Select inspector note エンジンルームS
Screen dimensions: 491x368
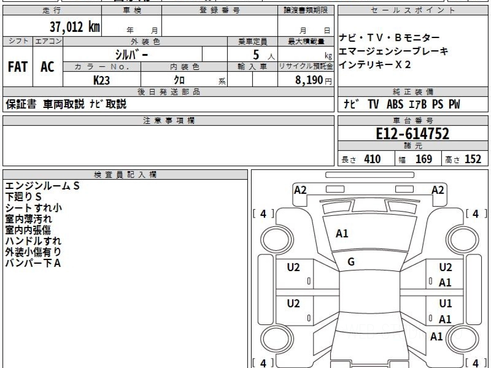42,186
